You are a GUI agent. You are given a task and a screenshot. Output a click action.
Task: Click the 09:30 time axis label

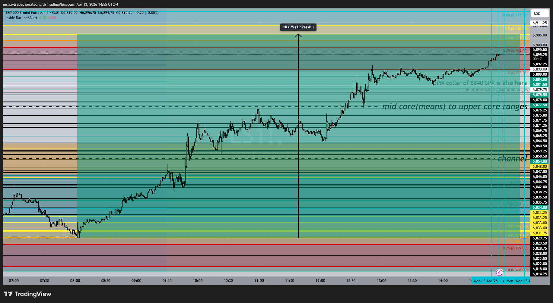[x=167, y=281]
